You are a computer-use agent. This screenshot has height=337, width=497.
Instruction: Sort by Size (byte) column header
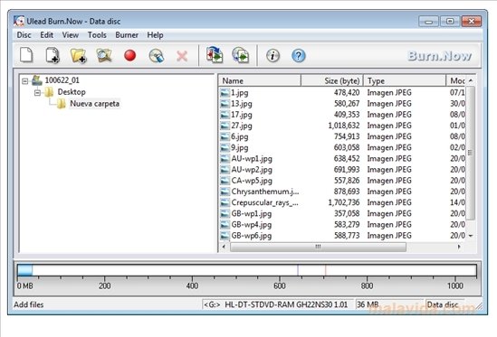(x=331, y=80)
